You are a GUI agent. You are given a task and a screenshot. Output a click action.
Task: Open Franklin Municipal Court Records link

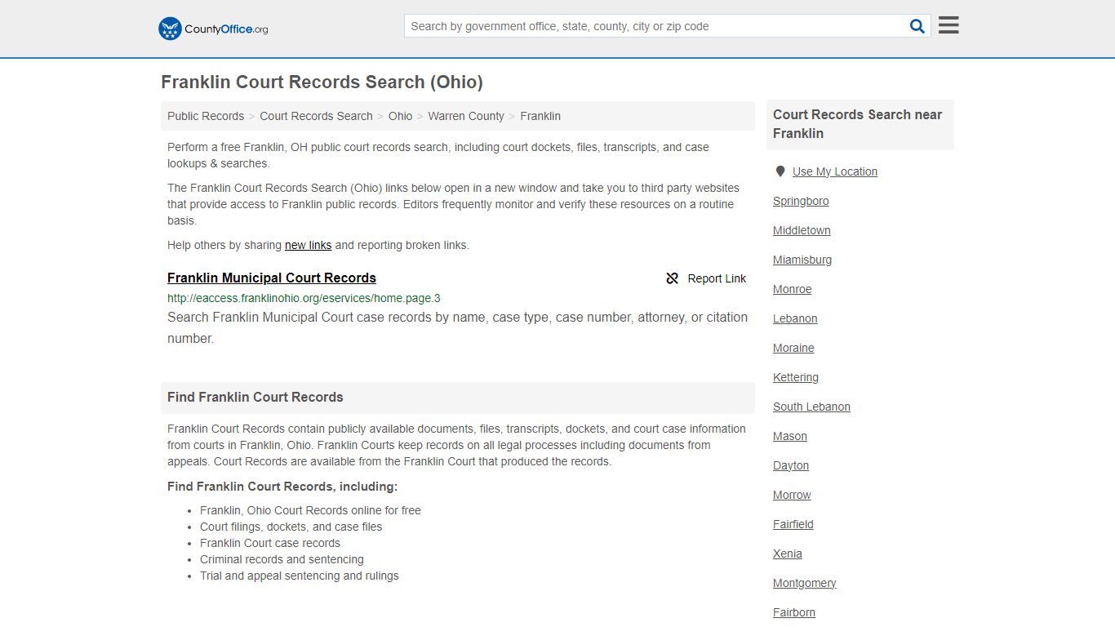point(272,278)
